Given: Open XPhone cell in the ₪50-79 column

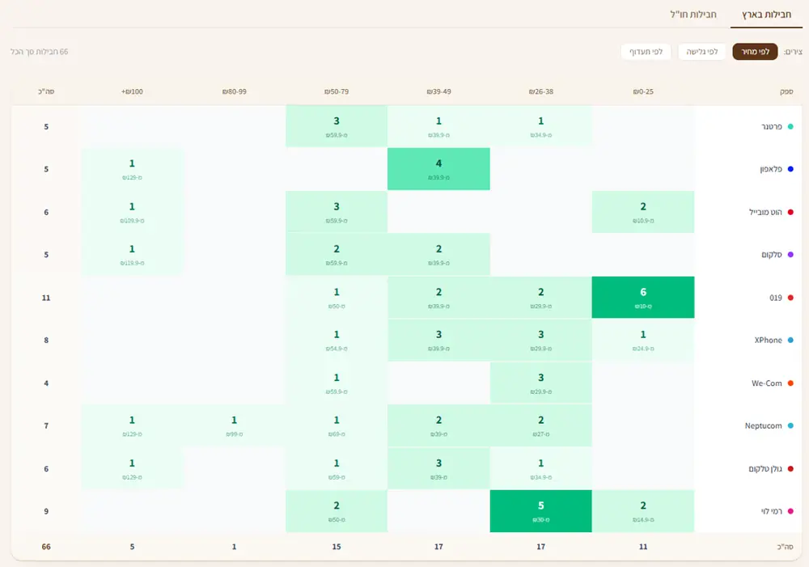Looking at the screenshot, I should pyautogui.click(x=337, y=340).
